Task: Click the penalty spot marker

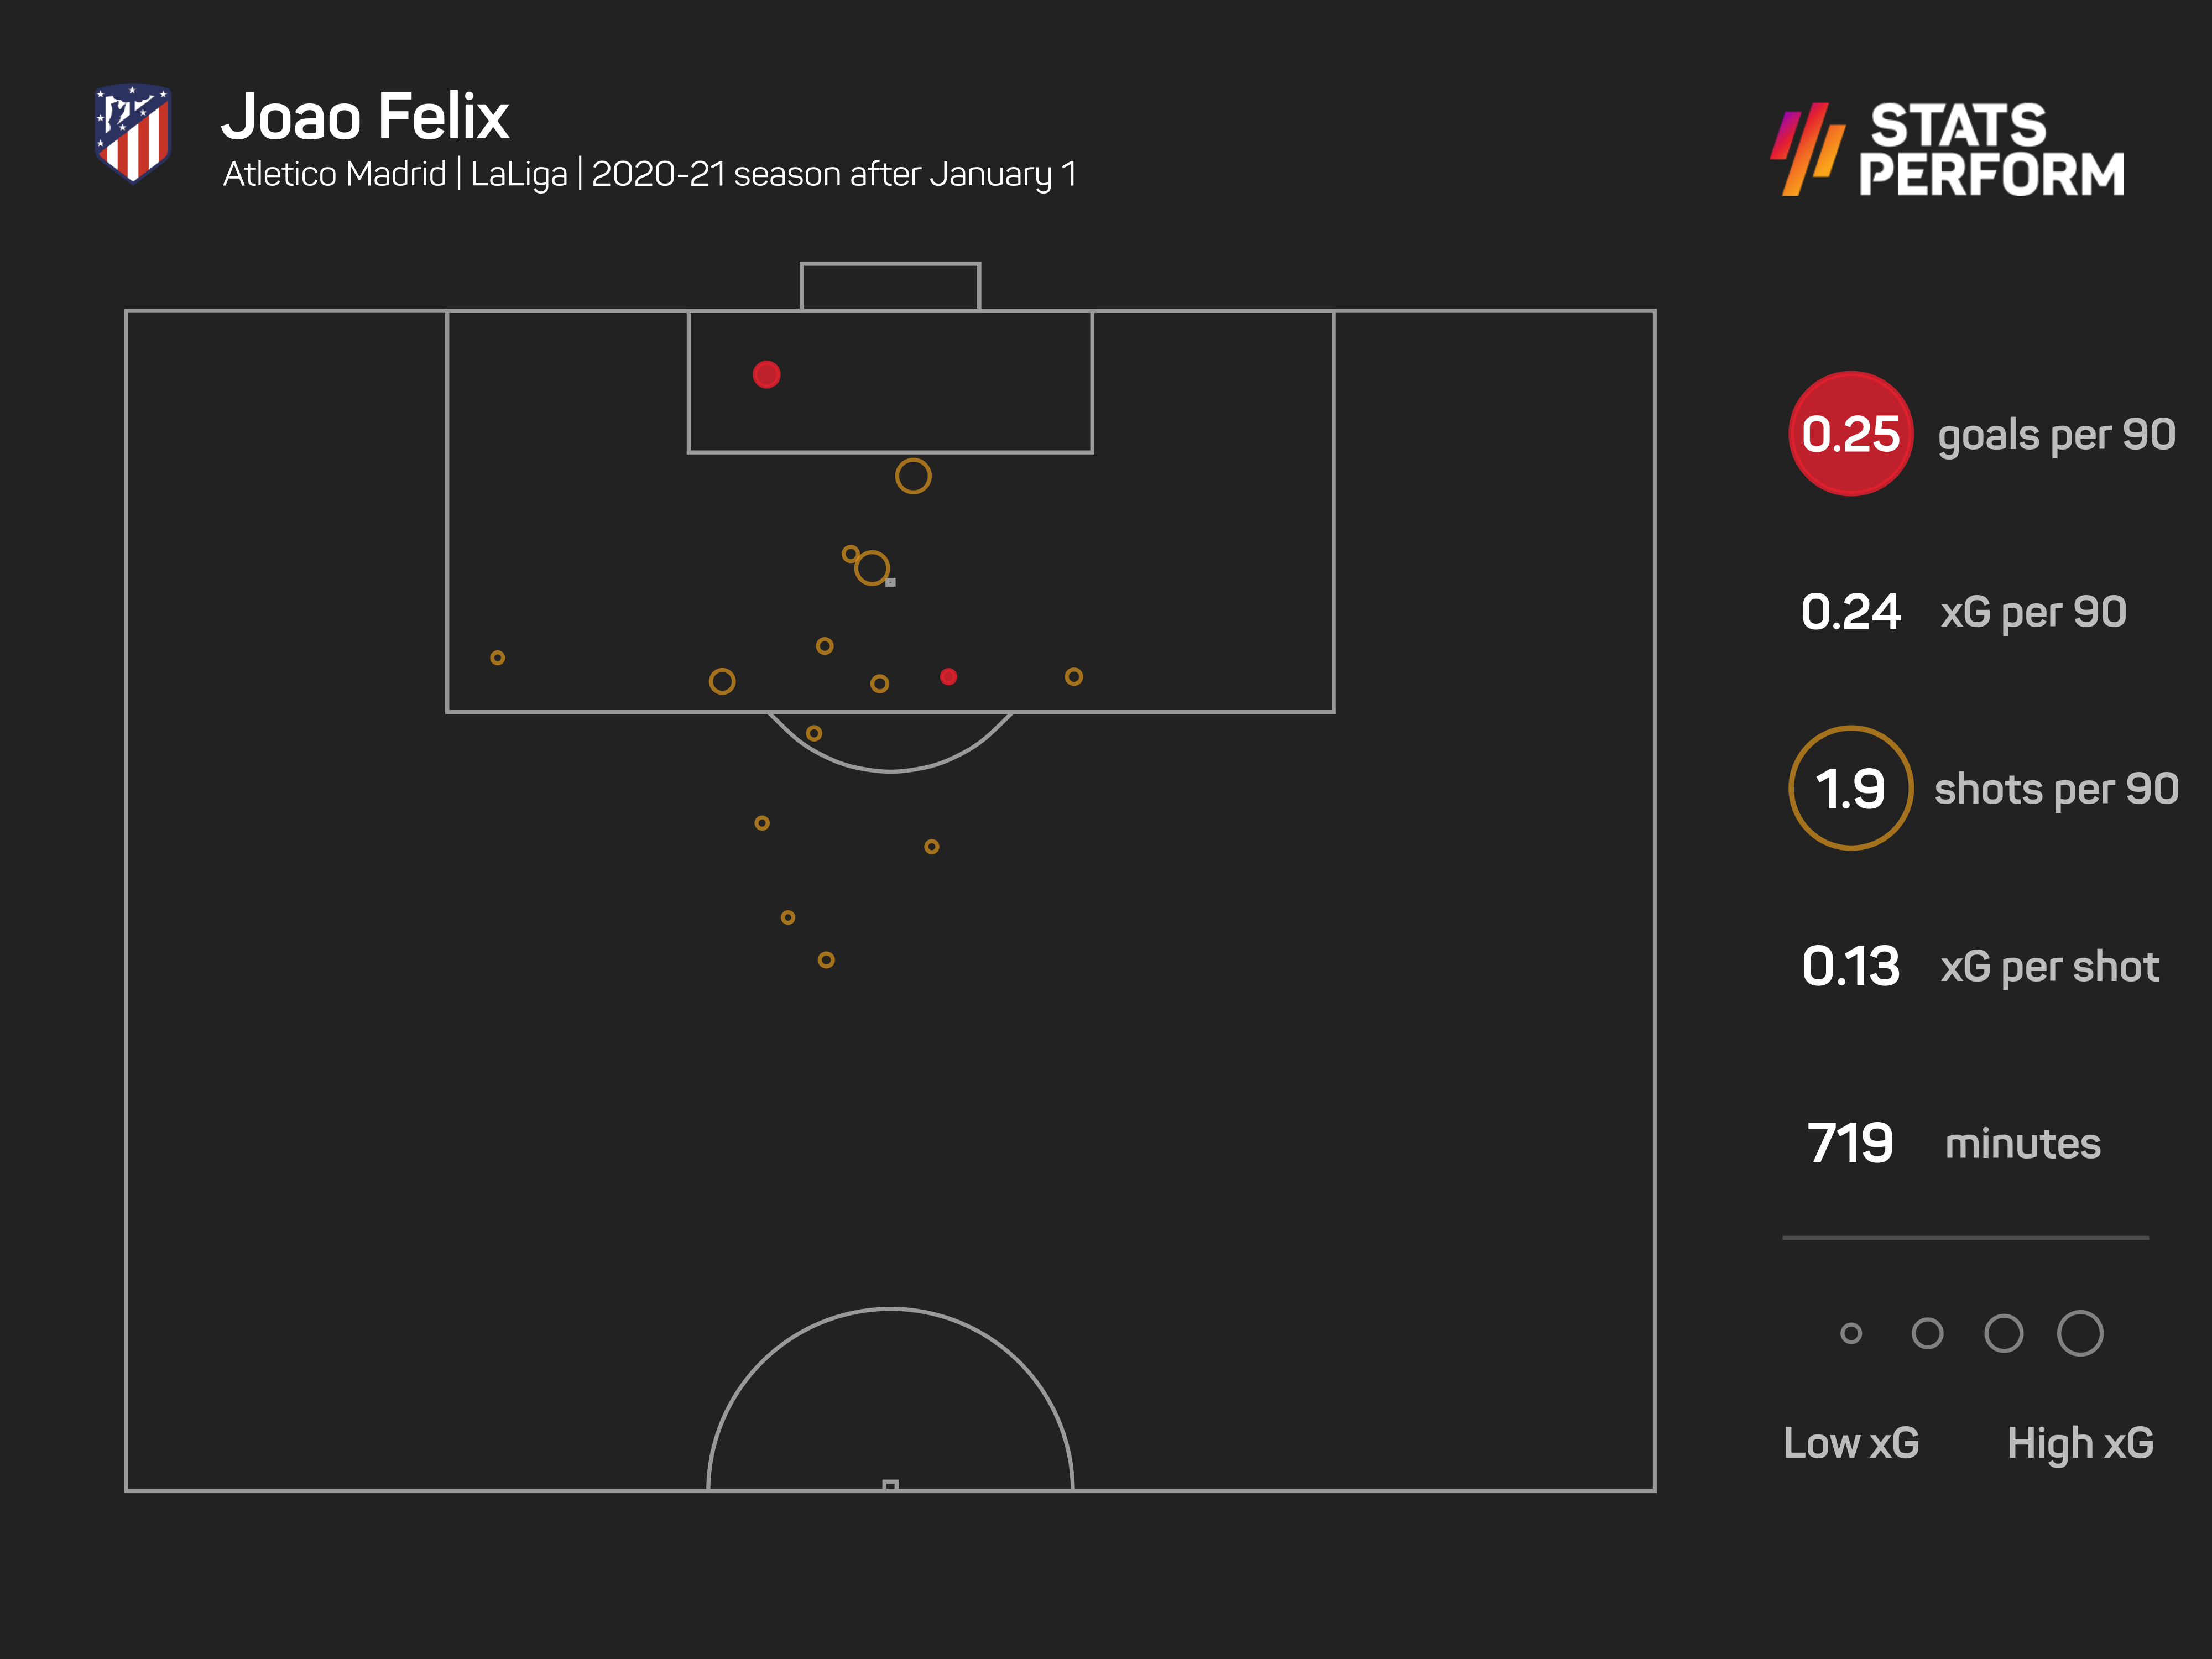Action: (x=891, y=582)
